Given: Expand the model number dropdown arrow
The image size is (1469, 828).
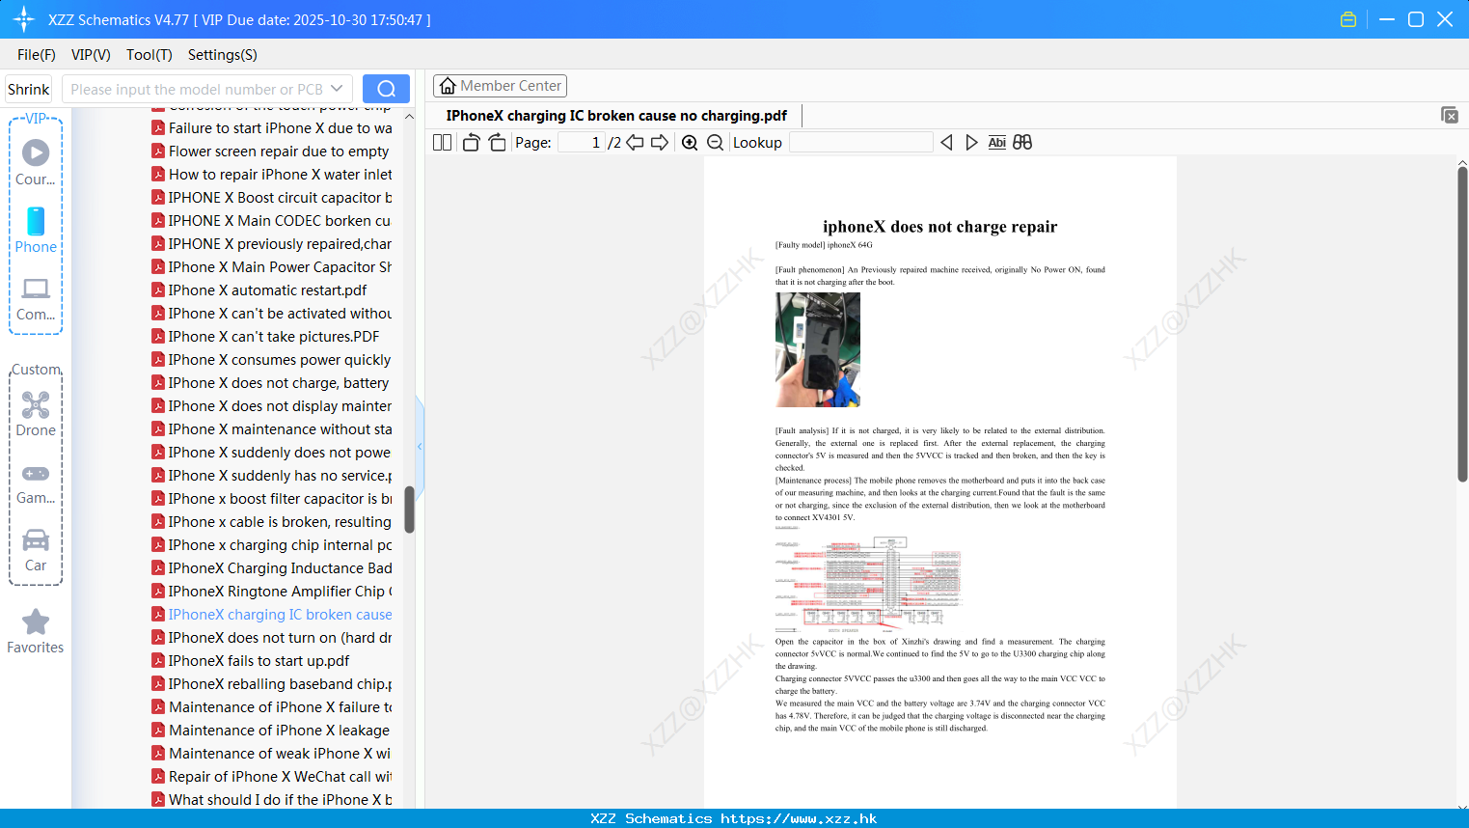Looking at the screenshot, I should (337, 89).
